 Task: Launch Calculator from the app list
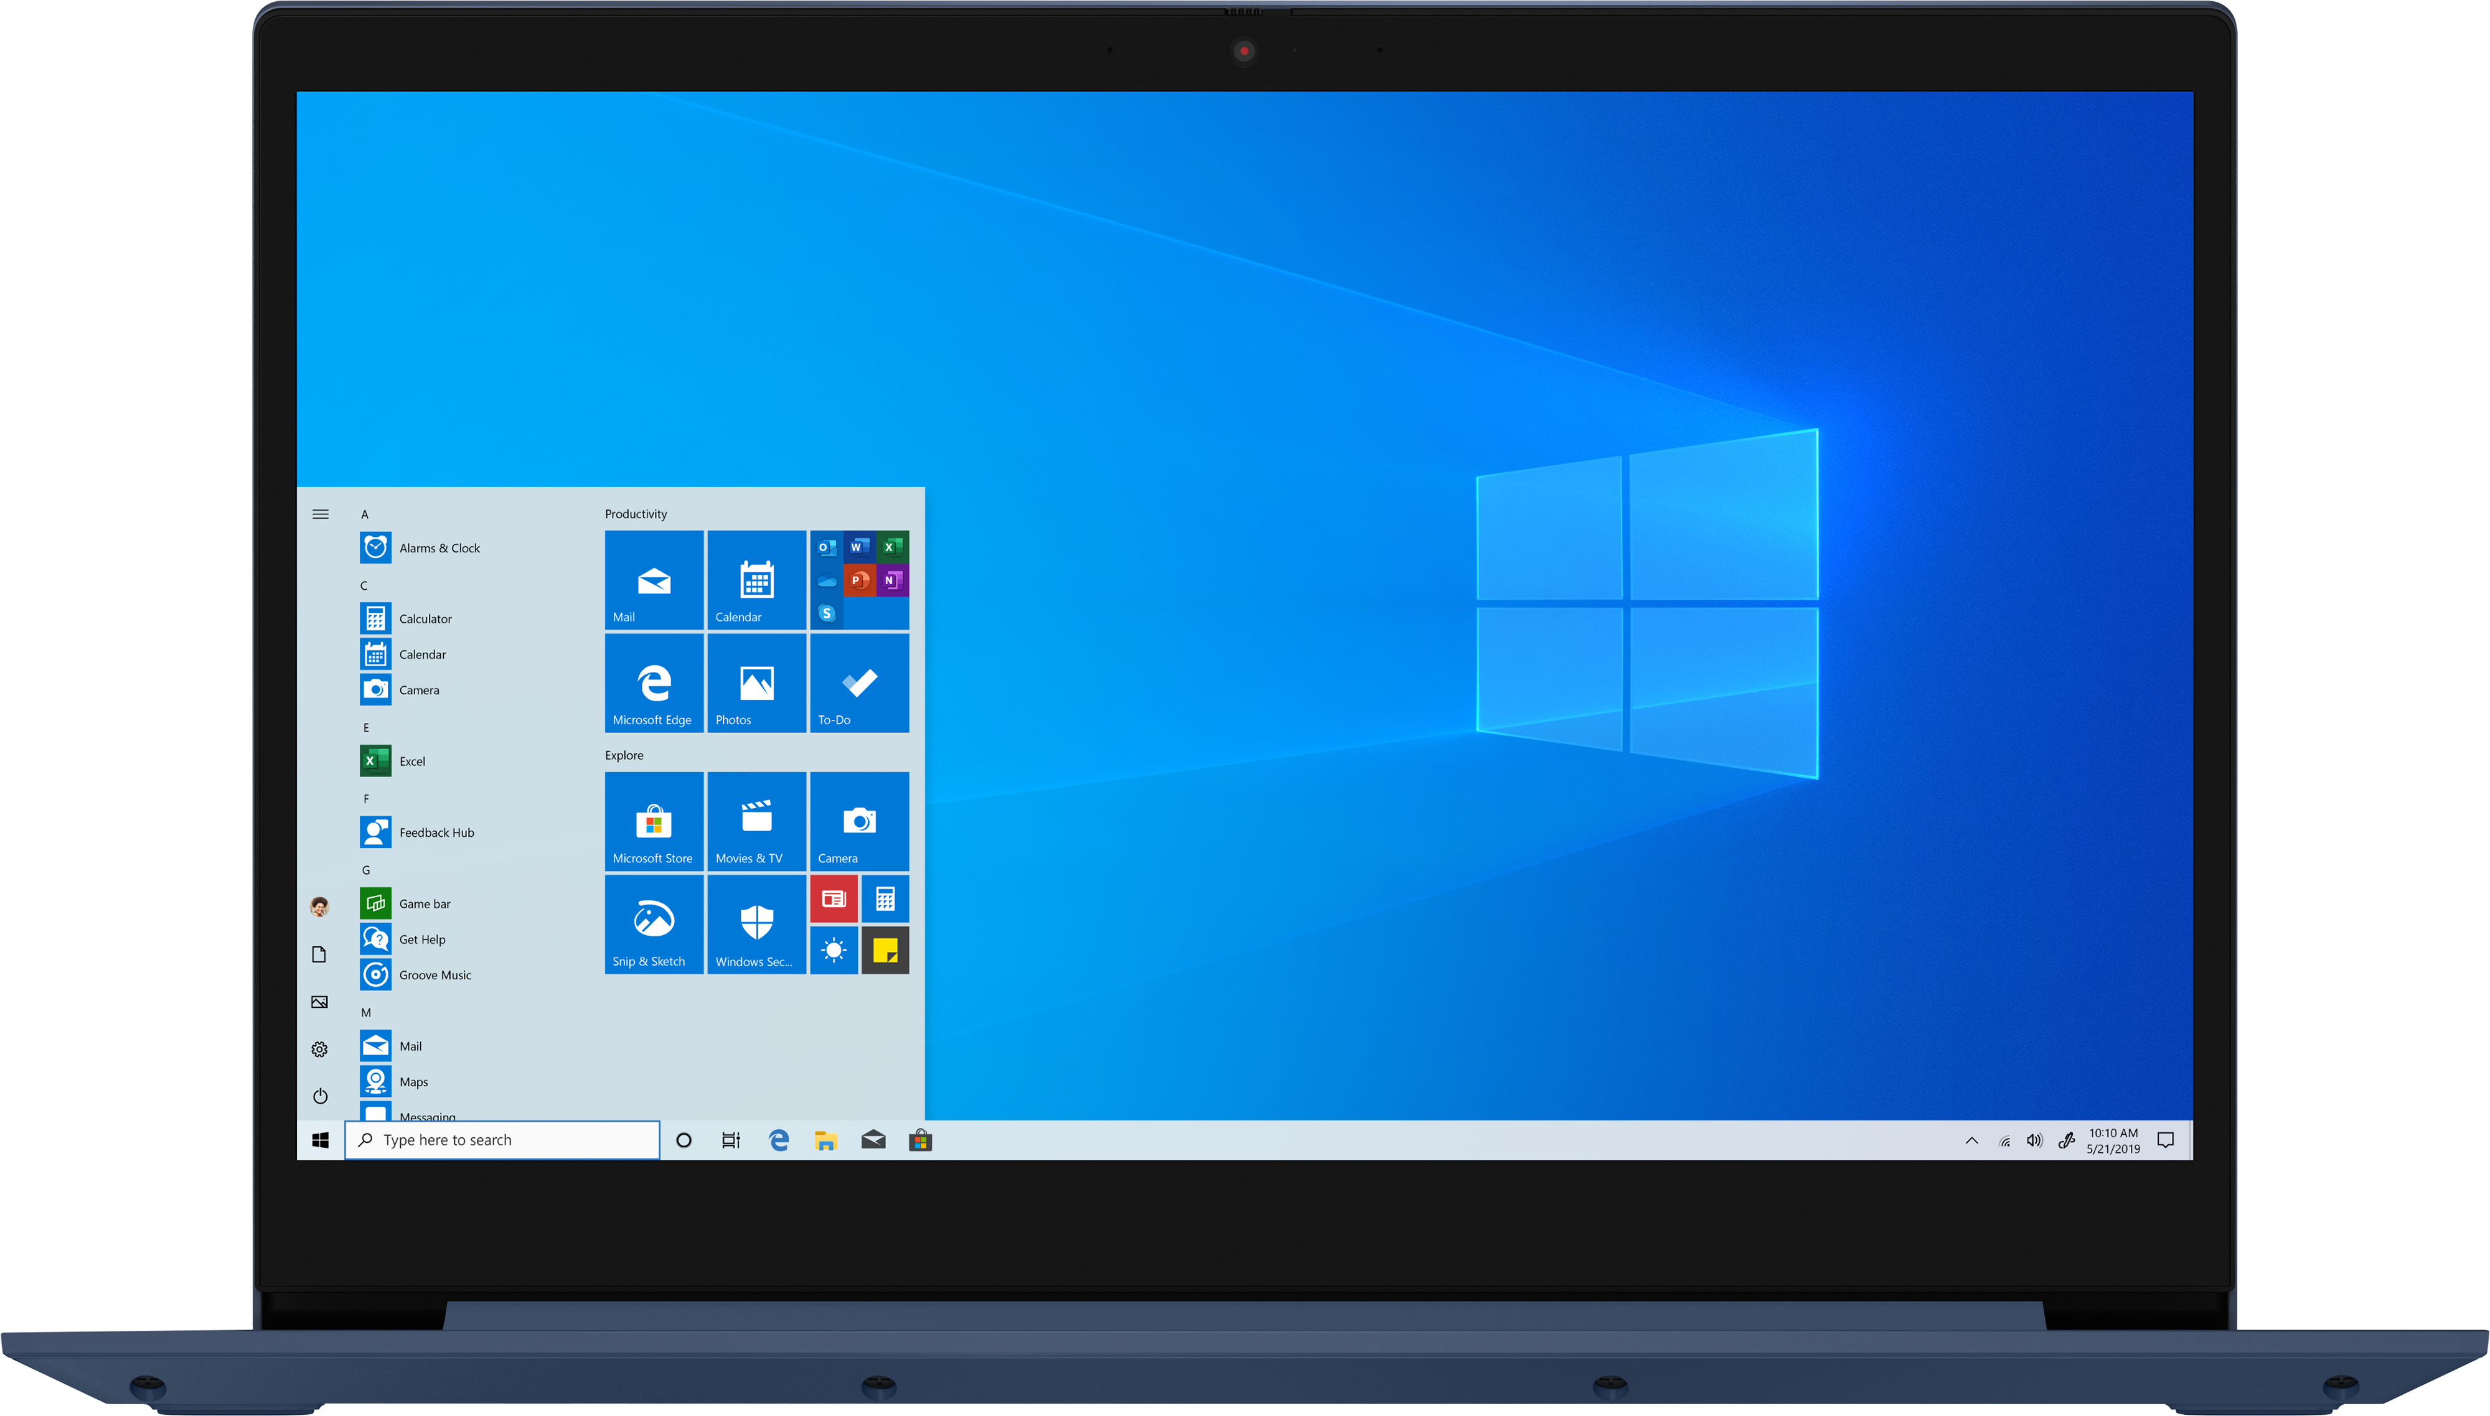(x=406, y=618)
